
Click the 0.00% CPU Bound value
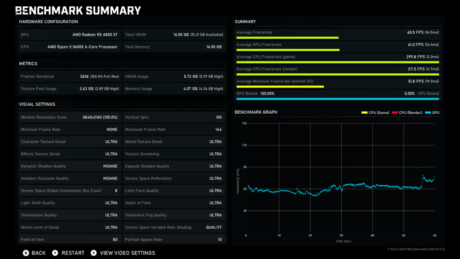tap(410, 94)
